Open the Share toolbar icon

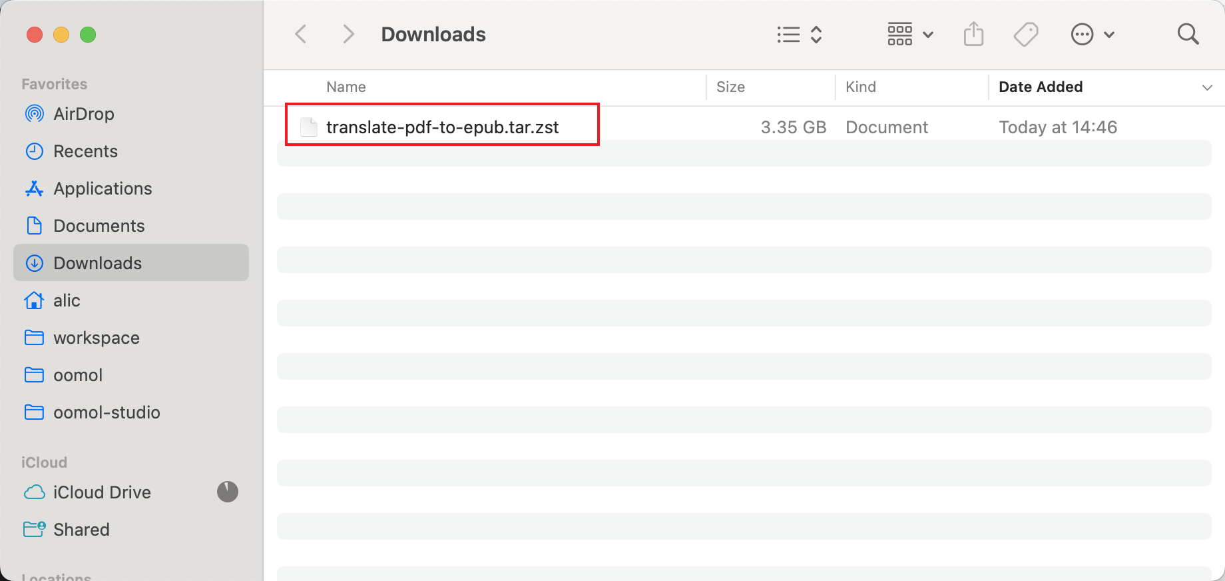973,34
